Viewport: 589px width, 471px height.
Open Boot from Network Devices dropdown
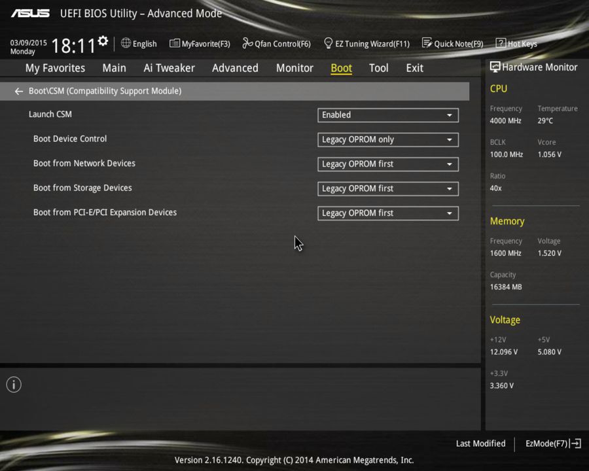387,164
